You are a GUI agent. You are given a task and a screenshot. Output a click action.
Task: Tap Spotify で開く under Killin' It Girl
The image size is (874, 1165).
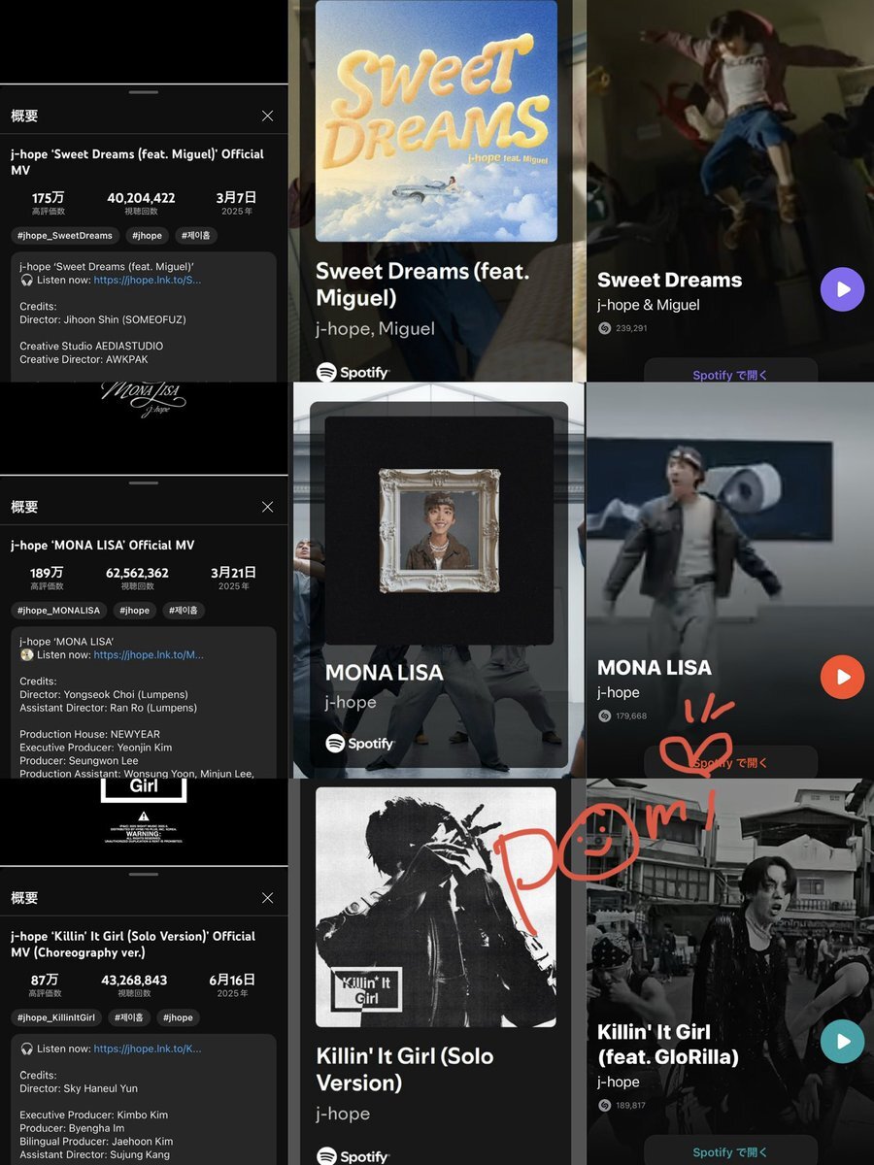coord(730,1152)
